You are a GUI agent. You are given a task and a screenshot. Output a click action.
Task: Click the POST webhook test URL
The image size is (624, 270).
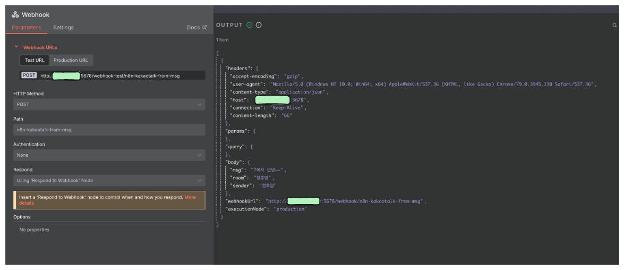[113, 75]
